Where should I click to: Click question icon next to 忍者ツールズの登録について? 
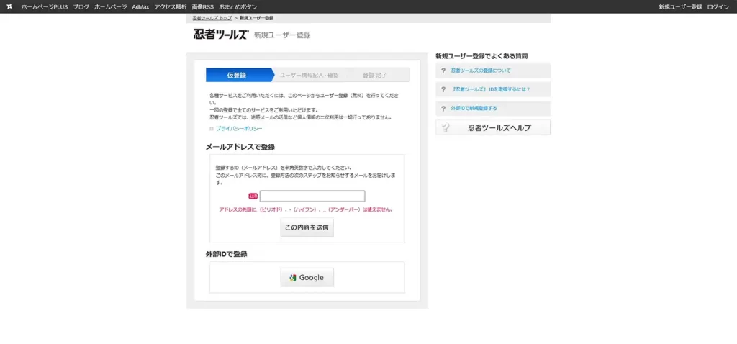click(443, 71)
